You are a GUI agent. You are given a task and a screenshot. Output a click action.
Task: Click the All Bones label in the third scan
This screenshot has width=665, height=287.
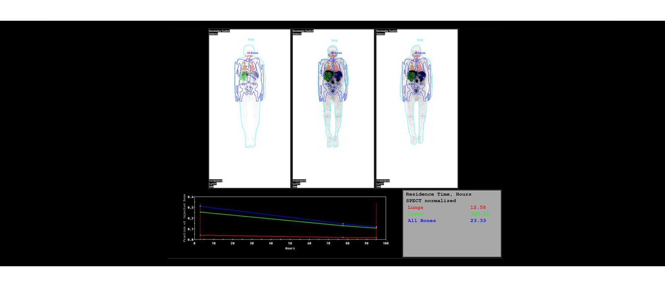click(420, 53)
